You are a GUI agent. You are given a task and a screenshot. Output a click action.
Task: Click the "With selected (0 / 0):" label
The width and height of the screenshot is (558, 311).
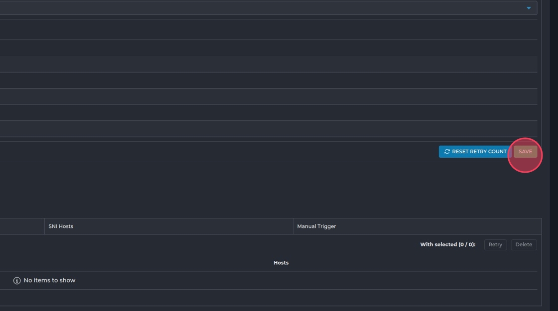click(447, 245)
